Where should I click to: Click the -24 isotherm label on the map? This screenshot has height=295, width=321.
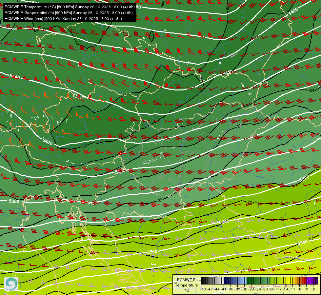(x=311, y=90)
